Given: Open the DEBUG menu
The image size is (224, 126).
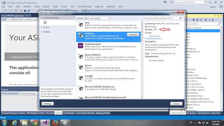Looking at the screenshot, I should (46, 7).
